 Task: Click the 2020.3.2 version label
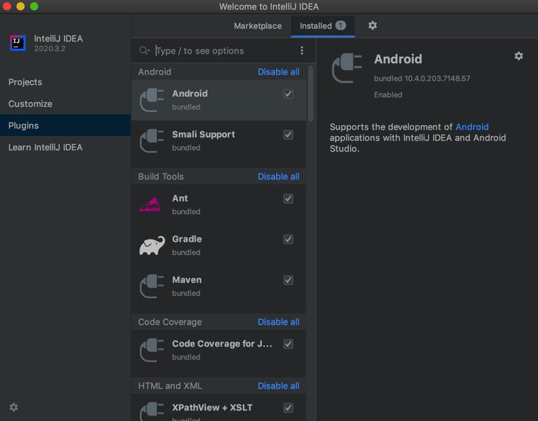(50, 49)
